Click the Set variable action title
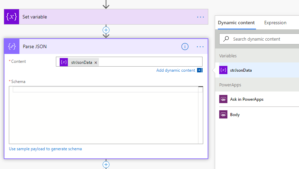Screen dimensions: 299x169 (x=35, y=17)
